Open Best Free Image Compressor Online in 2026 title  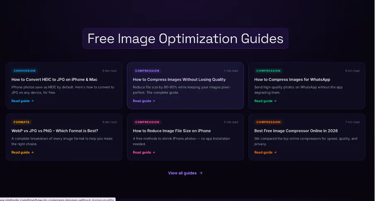click(x=296, y=131)
